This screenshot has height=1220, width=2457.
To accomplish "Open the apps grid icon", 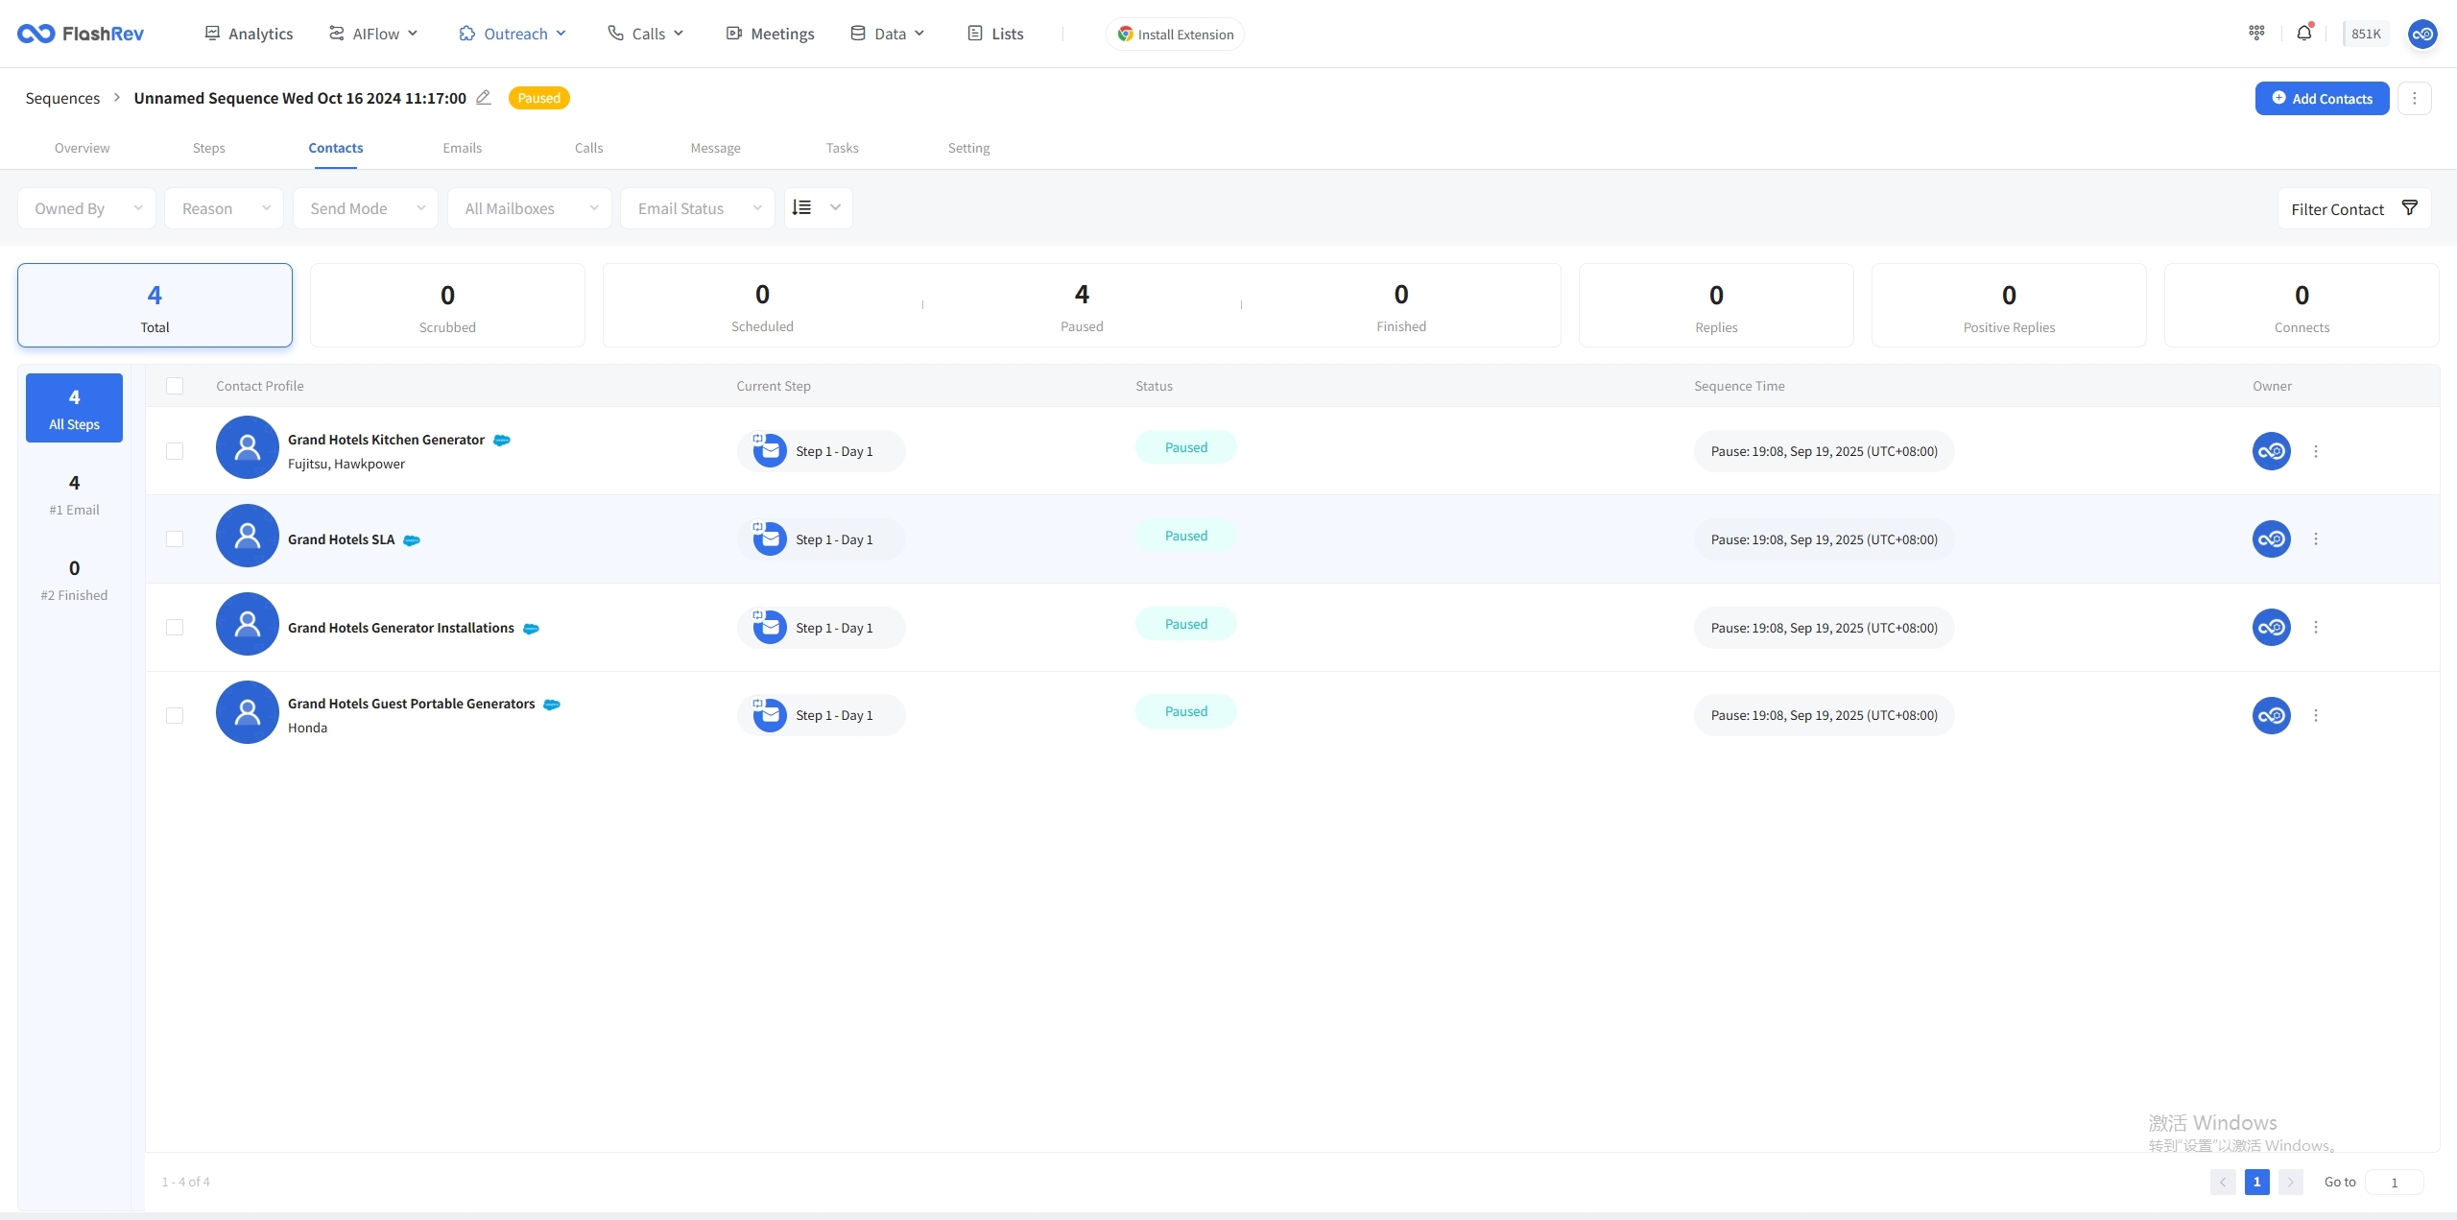I will click(2256, 34).
